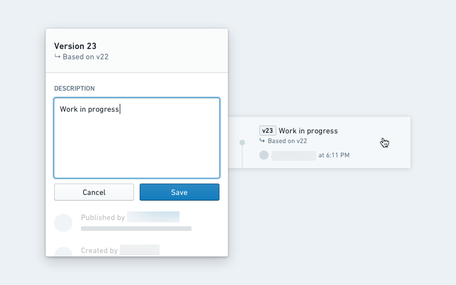Image resolution: width=456 pixels, height=285 pixels.
Task: Click the Published by avatar circle
Action: [x=63, y=223]
